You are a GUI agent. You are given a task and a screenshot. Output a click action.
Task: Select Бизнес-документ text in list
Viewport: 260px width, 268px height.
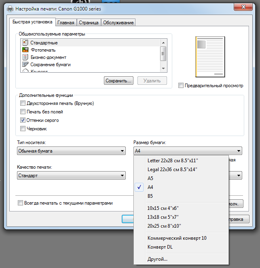[x=49, y=57]
